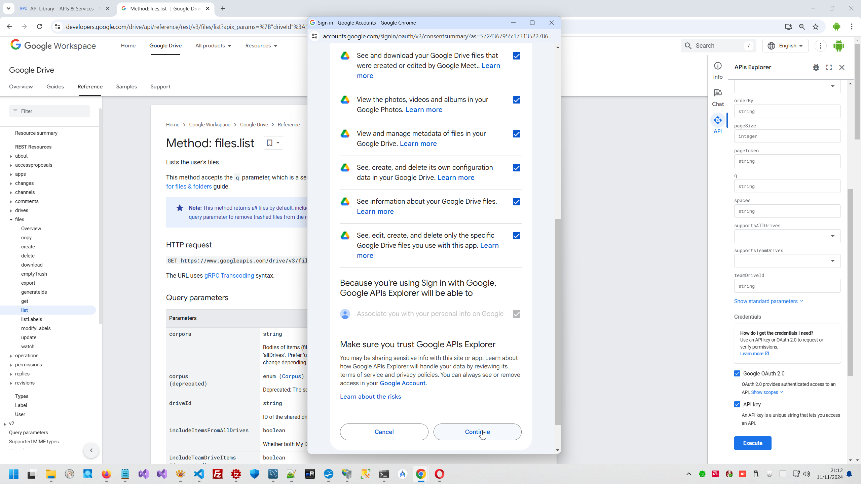The height and width of the screenshot is (484, 861).
Task: Click the bookmark icon beside Method: files.list
Action: point(270,143)
